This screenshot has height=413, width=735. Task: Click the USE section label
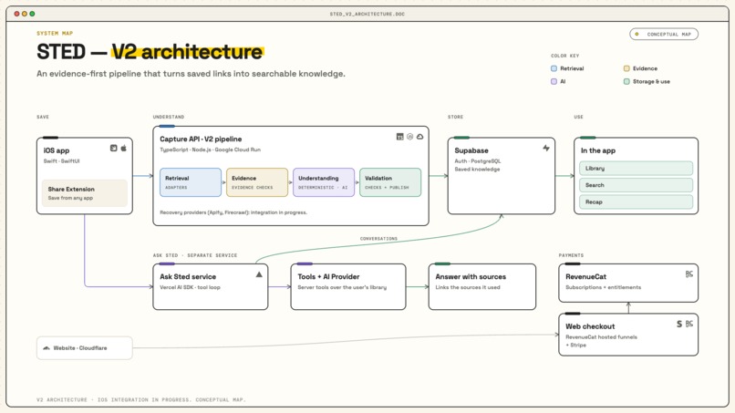click(578, 117)
